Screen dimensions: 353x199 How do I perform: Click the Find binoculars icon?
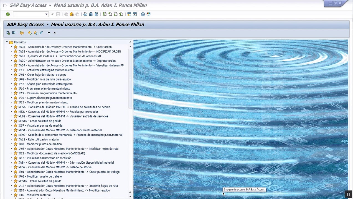point(91,14)
